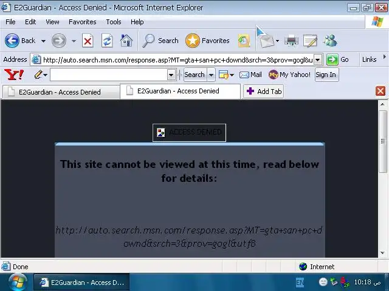Open the View menu
389x291 pixels.
[x=52, y=22]
